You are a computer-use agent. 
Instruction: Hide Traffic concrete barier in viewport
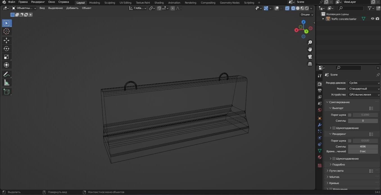coord(373,19)
